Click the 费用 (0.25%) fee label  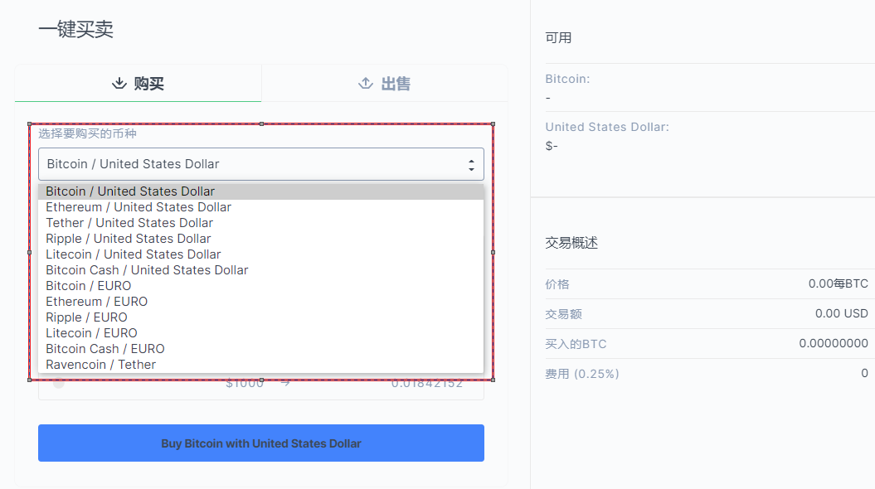tap(582, 374)
